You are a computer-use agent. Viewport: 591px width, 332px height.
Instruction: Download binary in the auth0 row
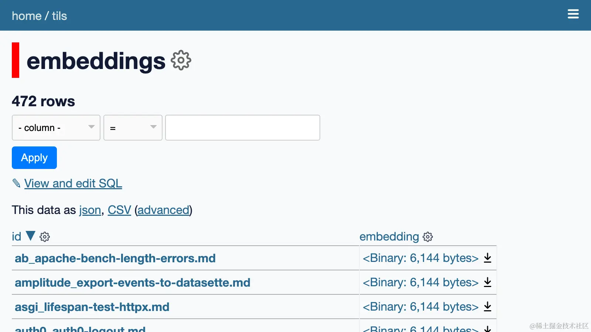487,328
